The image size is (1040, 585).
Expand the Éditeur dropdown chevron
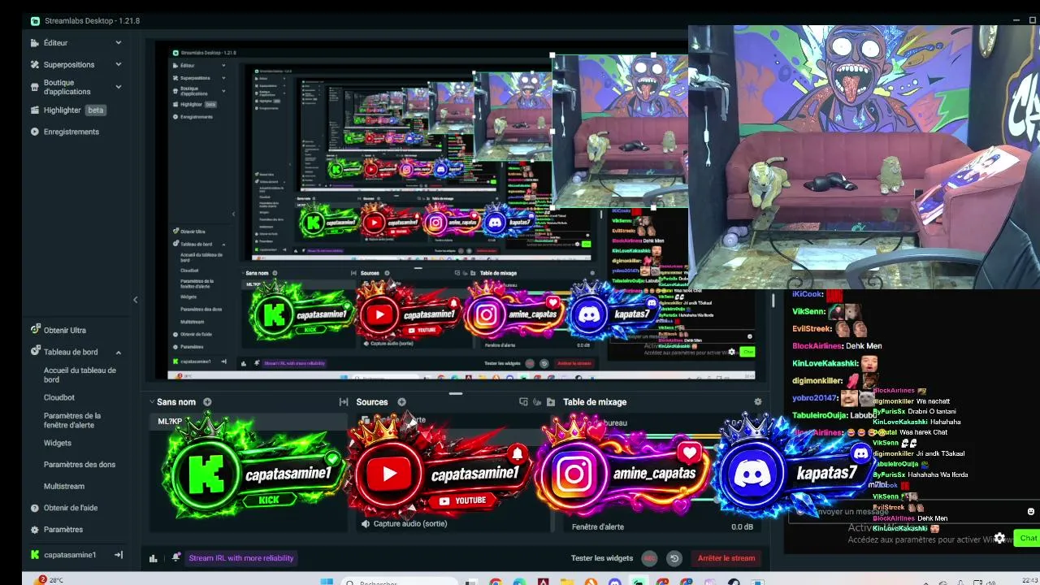pyautogui.click(x=119, y=43)
